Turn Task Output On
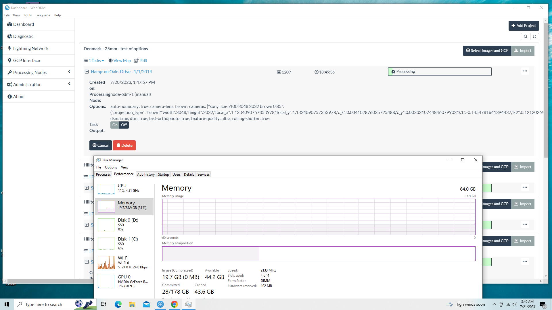Viewport: 552px width, 310px height. pyautogui.click(x=115, y=125)
